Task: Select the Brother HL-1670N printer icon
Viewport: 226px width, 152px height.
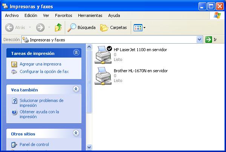Action: pos(103,75)
